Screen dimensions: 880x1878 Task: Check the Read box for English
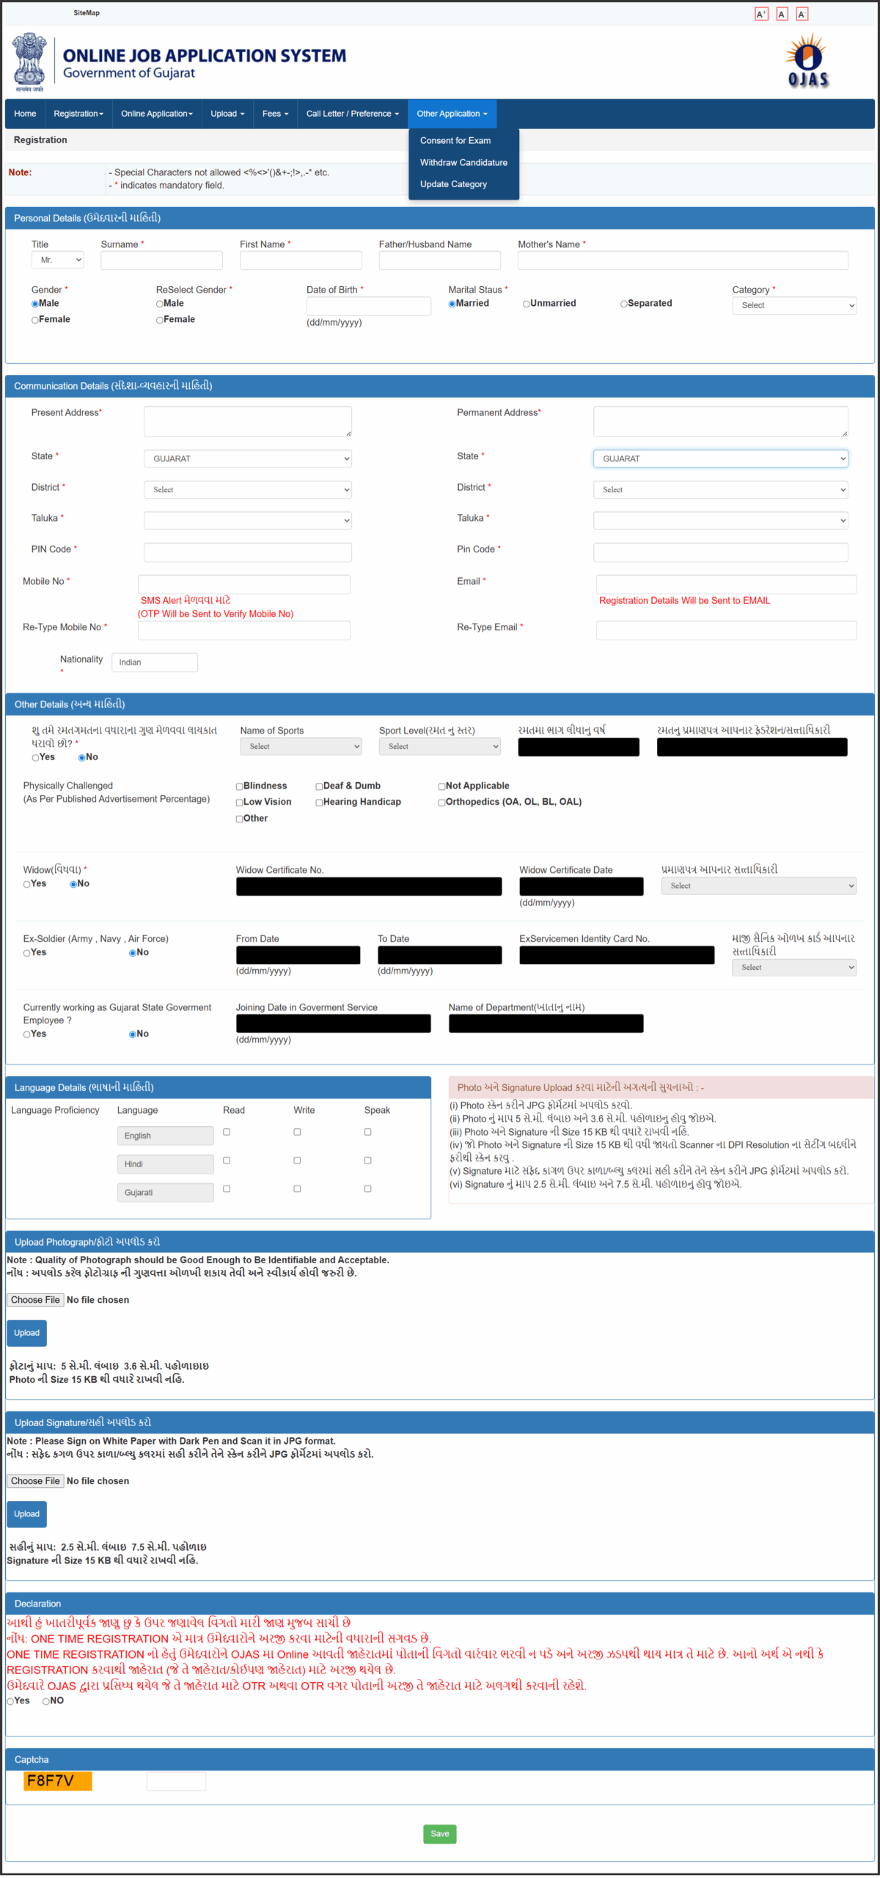[227, 1132]
